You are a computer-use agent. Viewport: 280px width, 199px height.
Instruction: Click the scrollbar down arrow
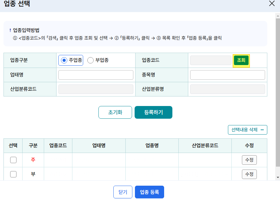click(x=278, y=177)
